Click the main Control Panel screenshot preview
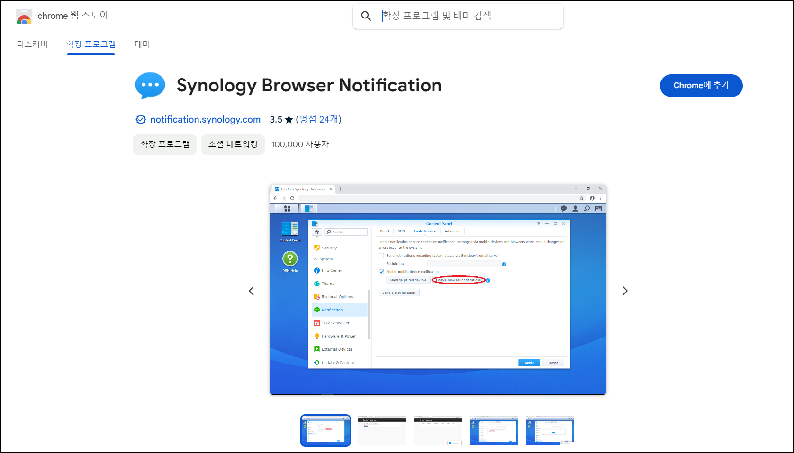The image size is (794, 453). (438, 289)
